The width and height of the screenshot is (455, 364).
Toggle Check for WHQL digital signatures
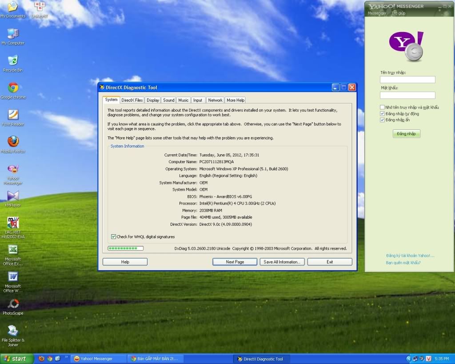[113, 236]
